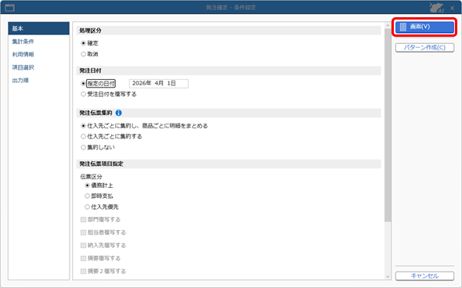Select 債務計上 under 伝票区分
This screenshot has height=288, width=462.
click(87, 185)
